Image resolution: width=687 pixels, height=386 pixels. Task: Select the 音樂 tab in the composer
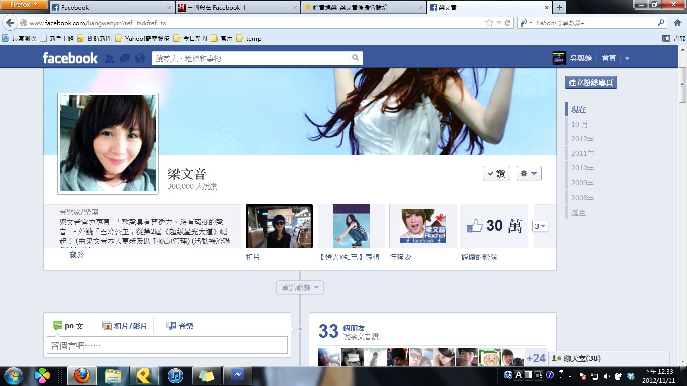[180, 326]
